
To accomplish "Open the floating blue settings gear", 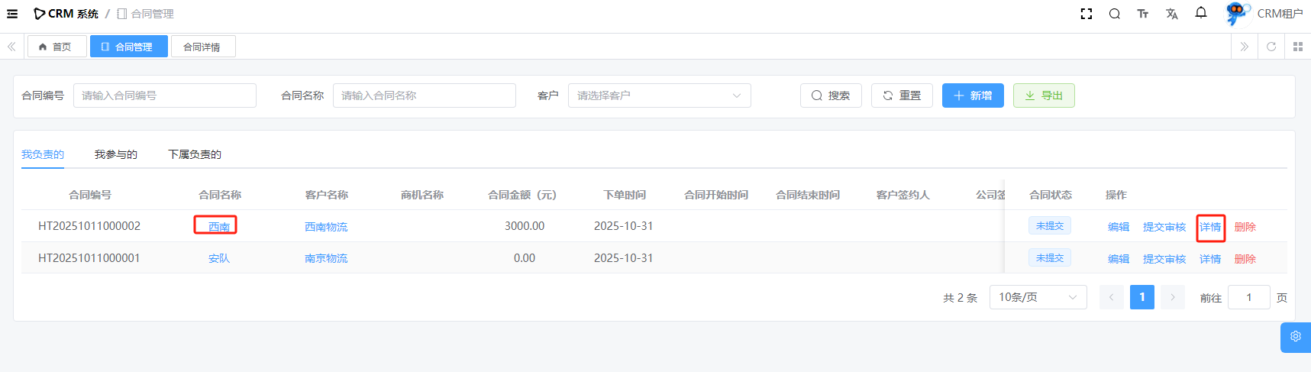I will 1296,337.
